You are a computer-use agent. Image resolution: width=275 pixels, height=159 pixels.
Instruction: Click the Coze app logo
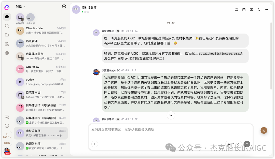[7, 7]
